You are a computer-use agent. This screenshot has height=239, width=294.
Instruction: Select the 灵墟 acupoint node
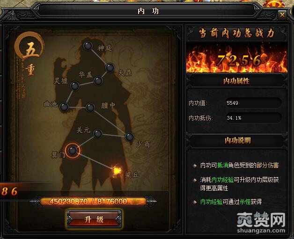(x=75, y=86)
